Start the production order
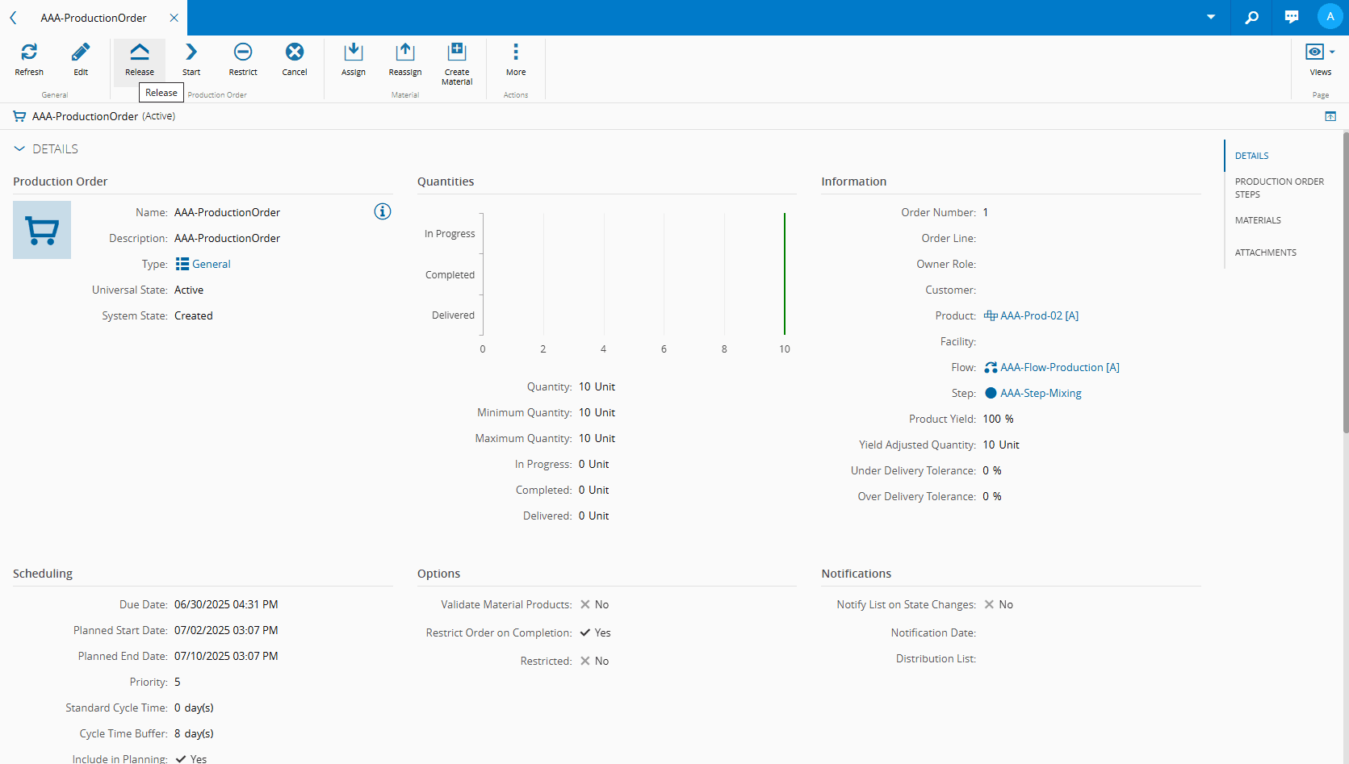 click(x=191, y=53)
